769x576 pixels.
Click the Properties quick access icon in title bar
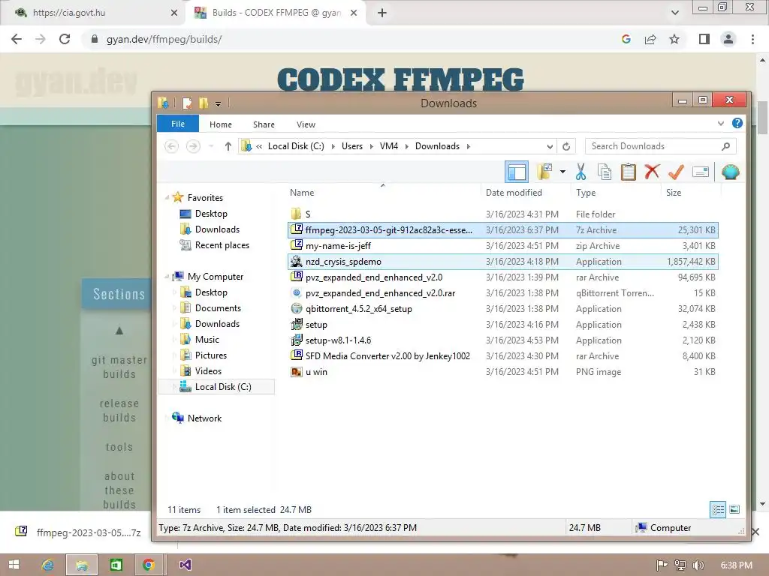(187, 103)
